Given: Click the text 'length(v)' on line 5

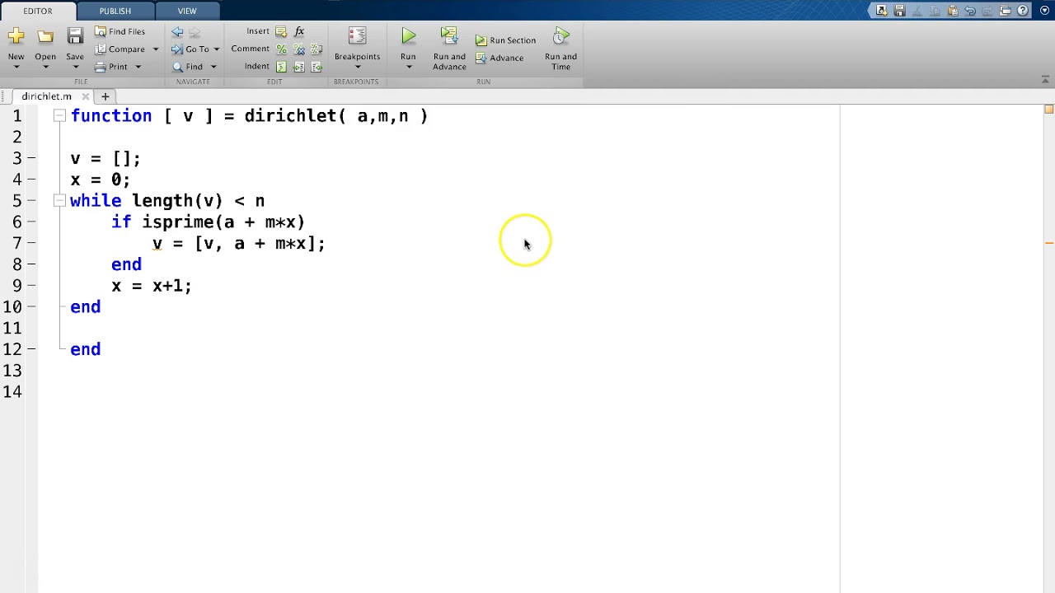Looking at the screenshot, I should (177, 200).
